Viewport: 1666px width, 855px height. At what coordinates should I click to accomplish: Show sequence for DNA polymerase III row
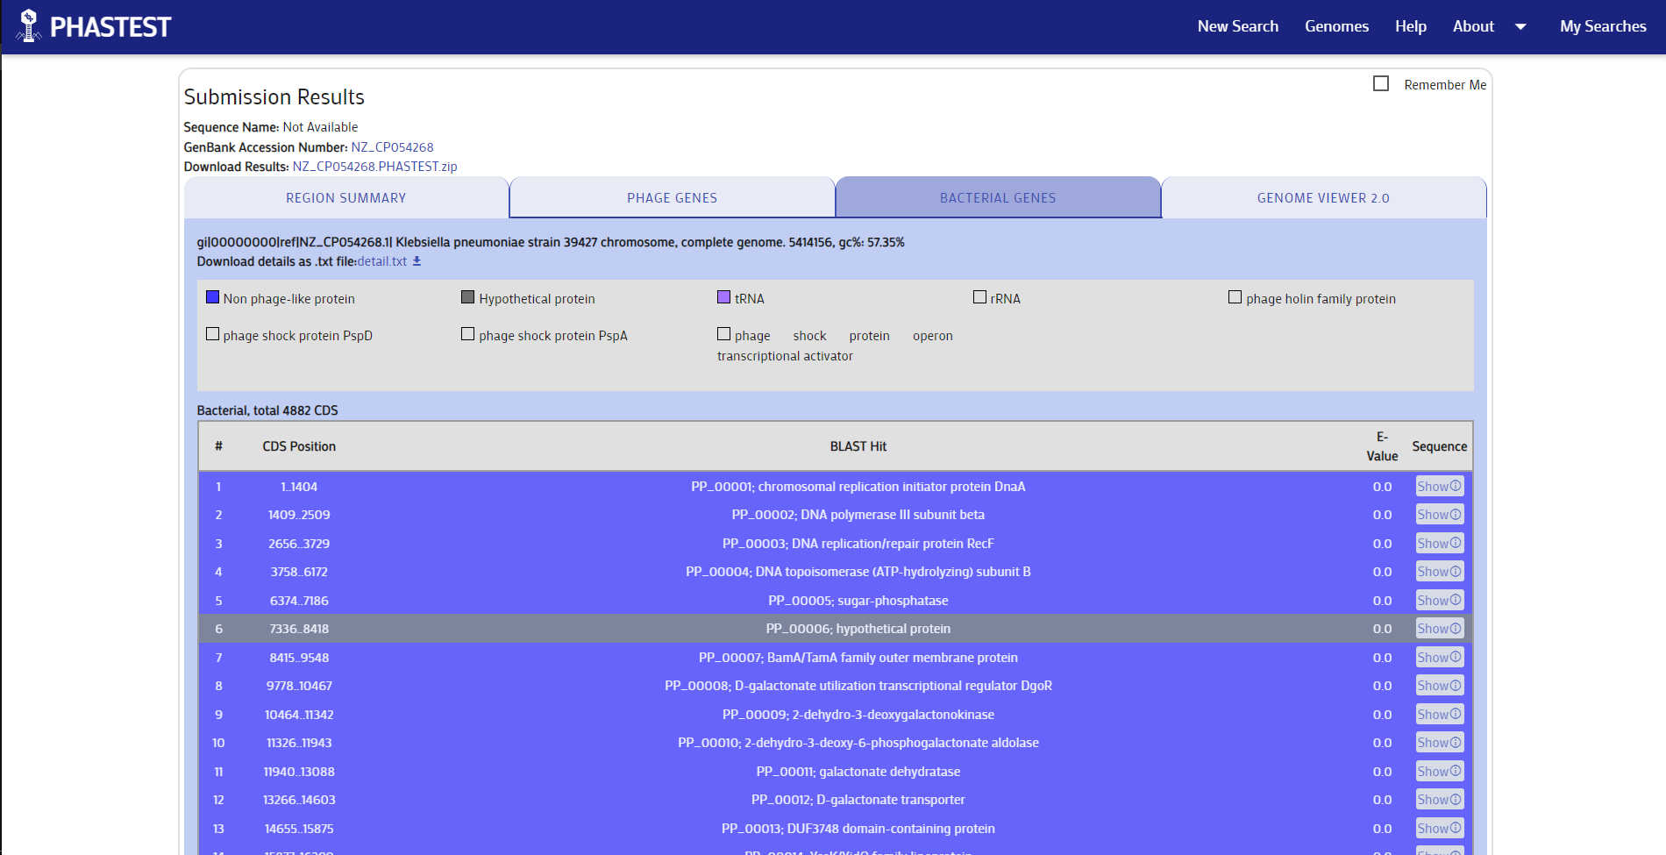click(x=1439, y=515)
